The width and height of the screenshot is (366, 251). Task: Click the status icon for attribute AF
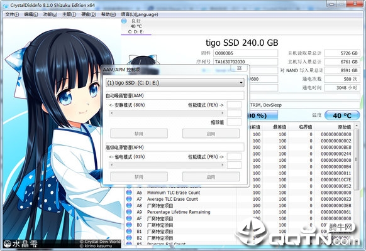point(129,218)
